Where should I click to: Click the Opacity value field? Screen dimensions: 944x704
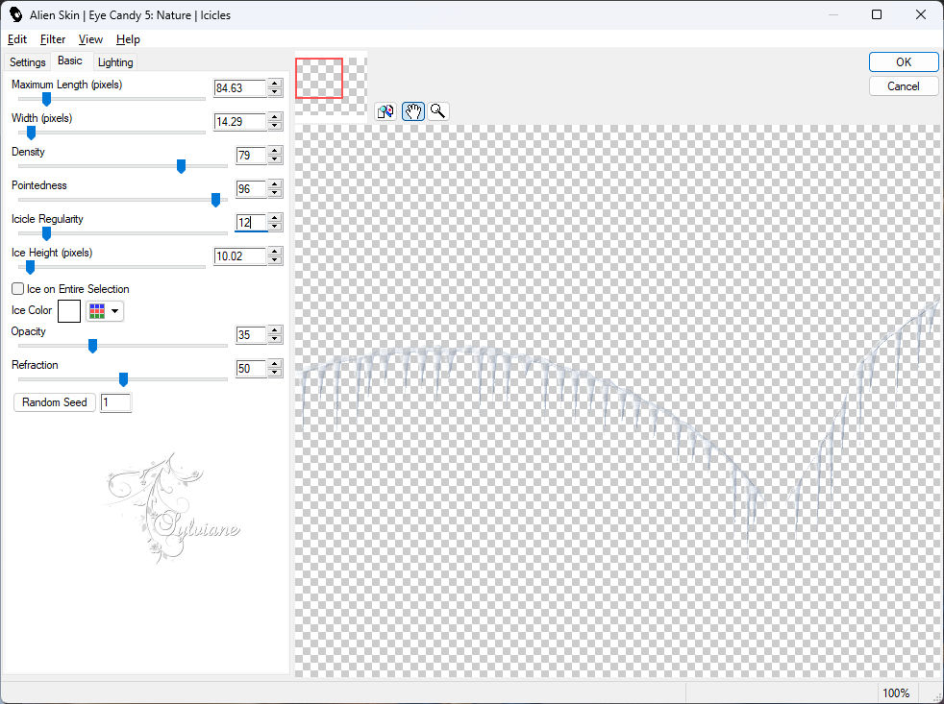tap(251, 335)
